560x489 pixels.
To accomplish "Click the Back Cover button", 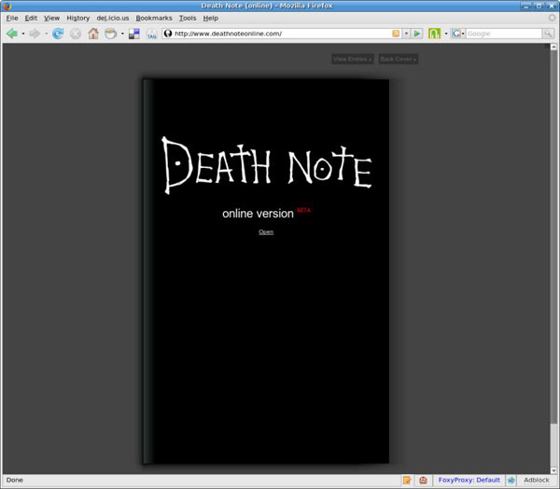I will point(399,59).
